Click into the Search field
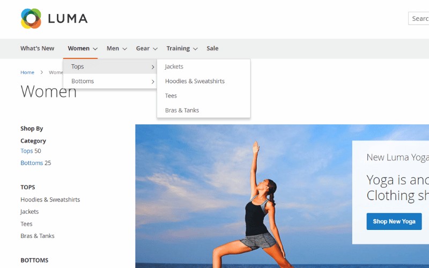 click(419, 18)
